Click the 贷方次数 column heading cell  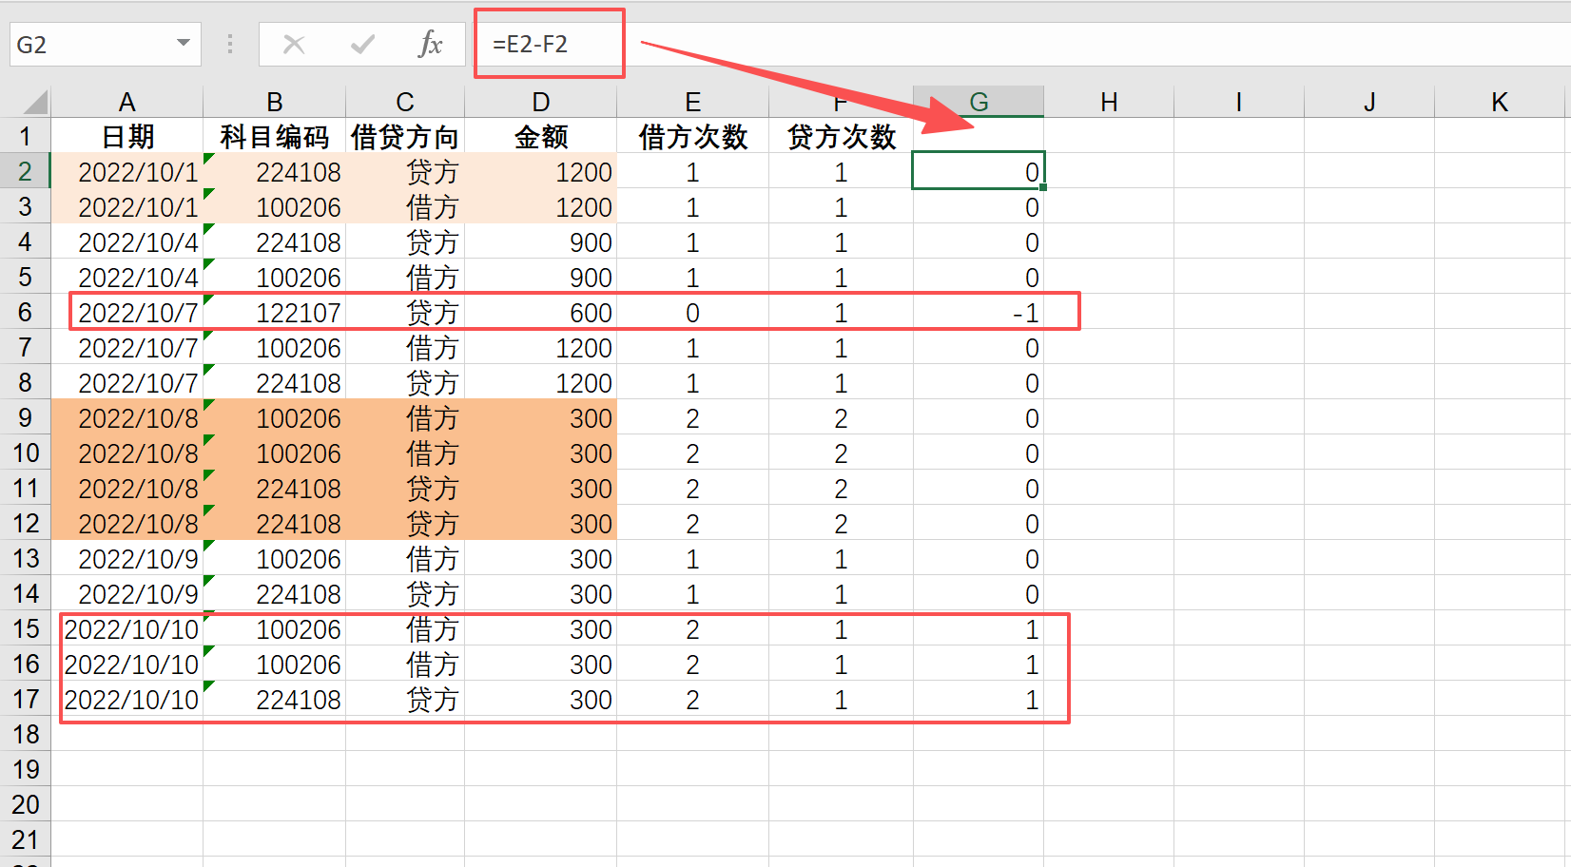click(x=840, y=136)
